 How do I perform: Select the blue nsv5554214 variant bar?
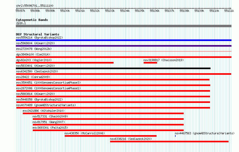(x=124, y=40)
